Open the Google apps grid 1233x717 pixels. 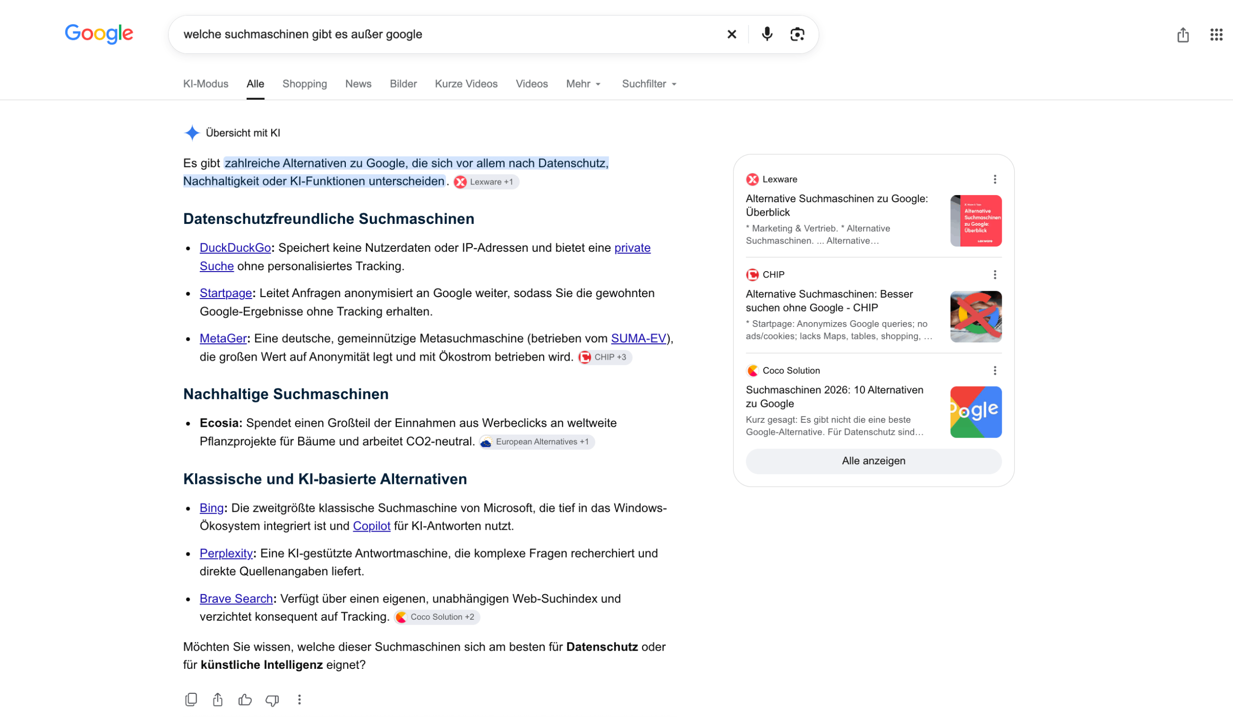coord(1216,35)
